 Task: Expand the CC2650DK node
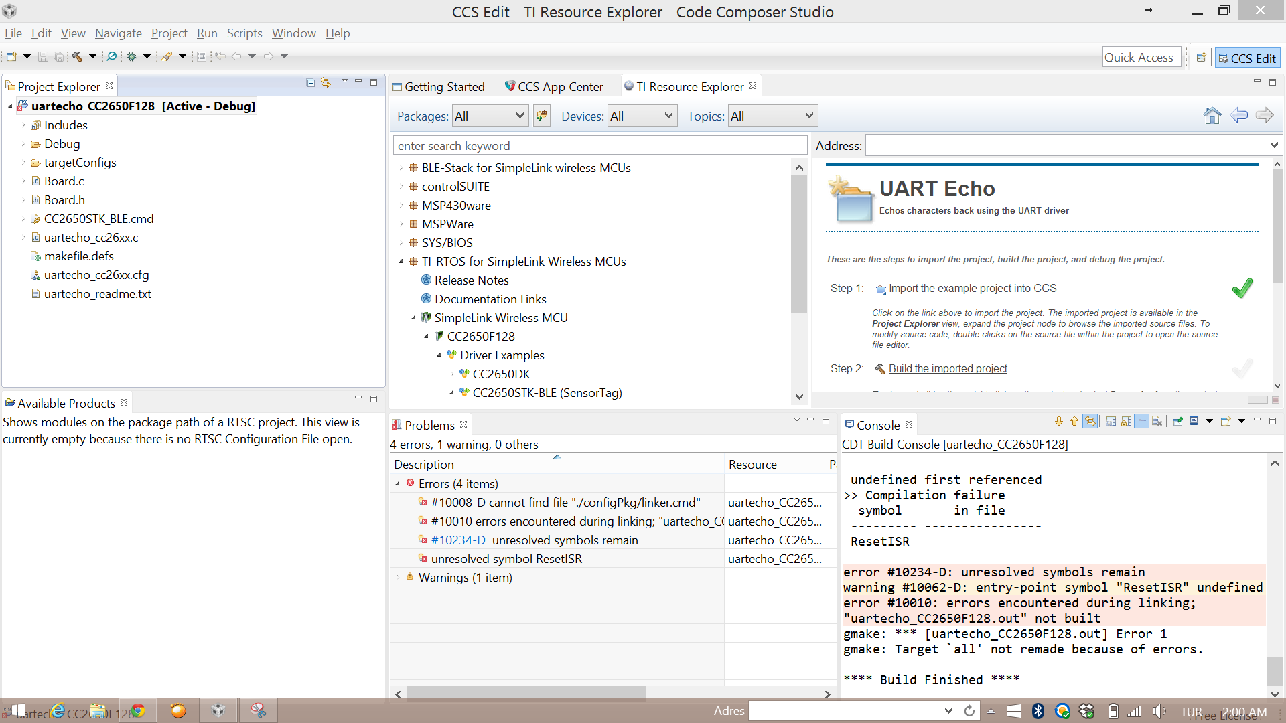pos(452,374)
